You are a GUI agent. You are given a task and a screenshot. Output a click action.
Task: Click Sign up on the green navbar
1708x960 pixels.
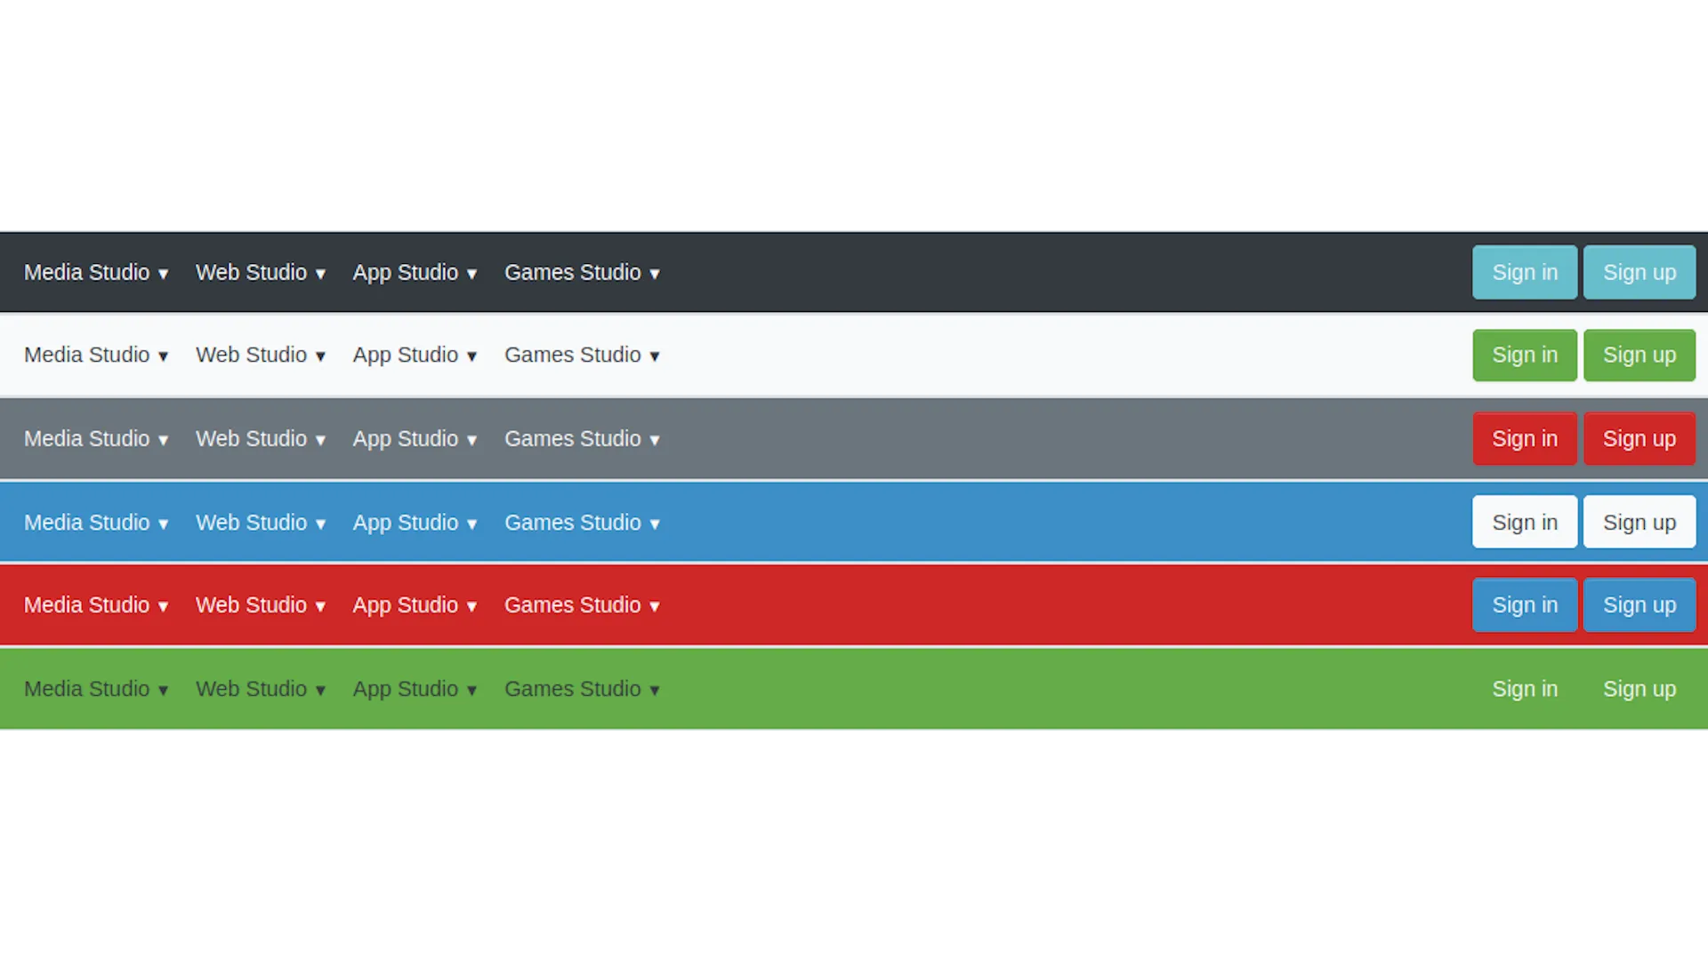coord(1639,688)
